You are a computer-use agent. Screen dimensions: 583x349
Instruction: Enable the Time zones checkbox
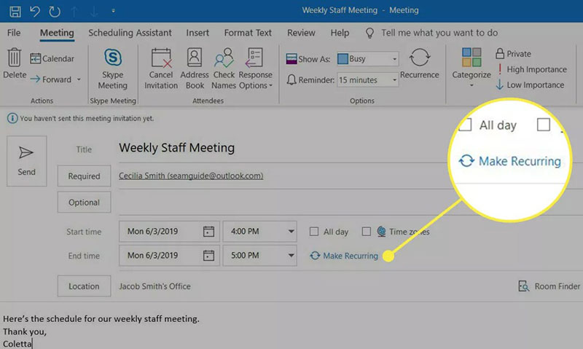[x=367, y=232]
